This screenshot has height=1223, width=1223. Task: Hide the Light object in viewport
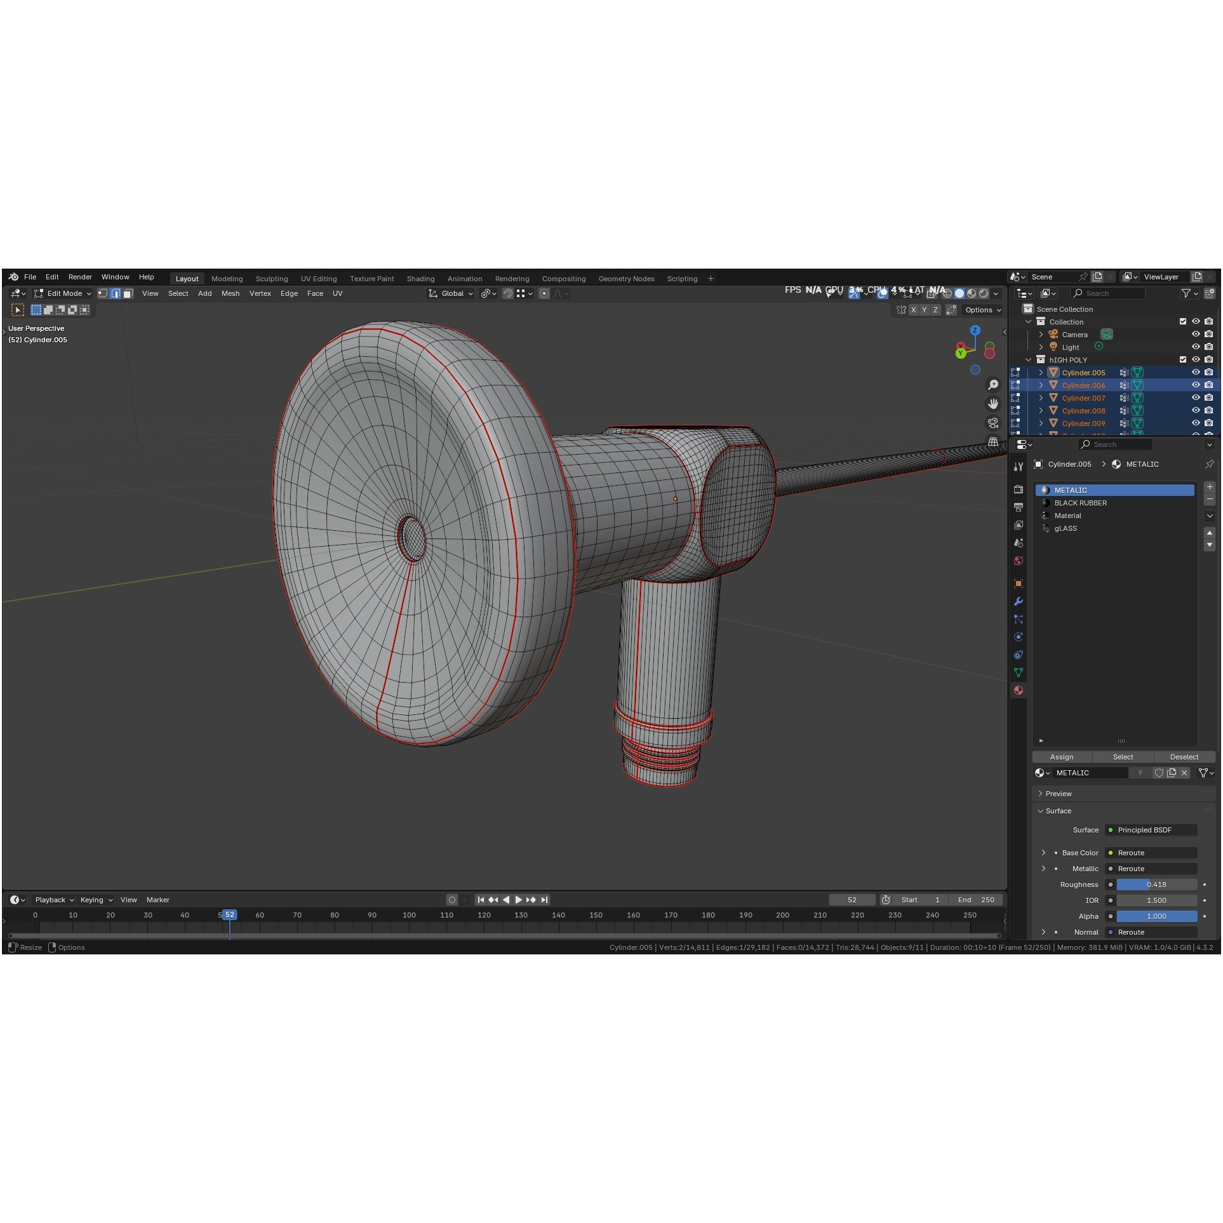pyautogui.click(x=1196, y=347)
